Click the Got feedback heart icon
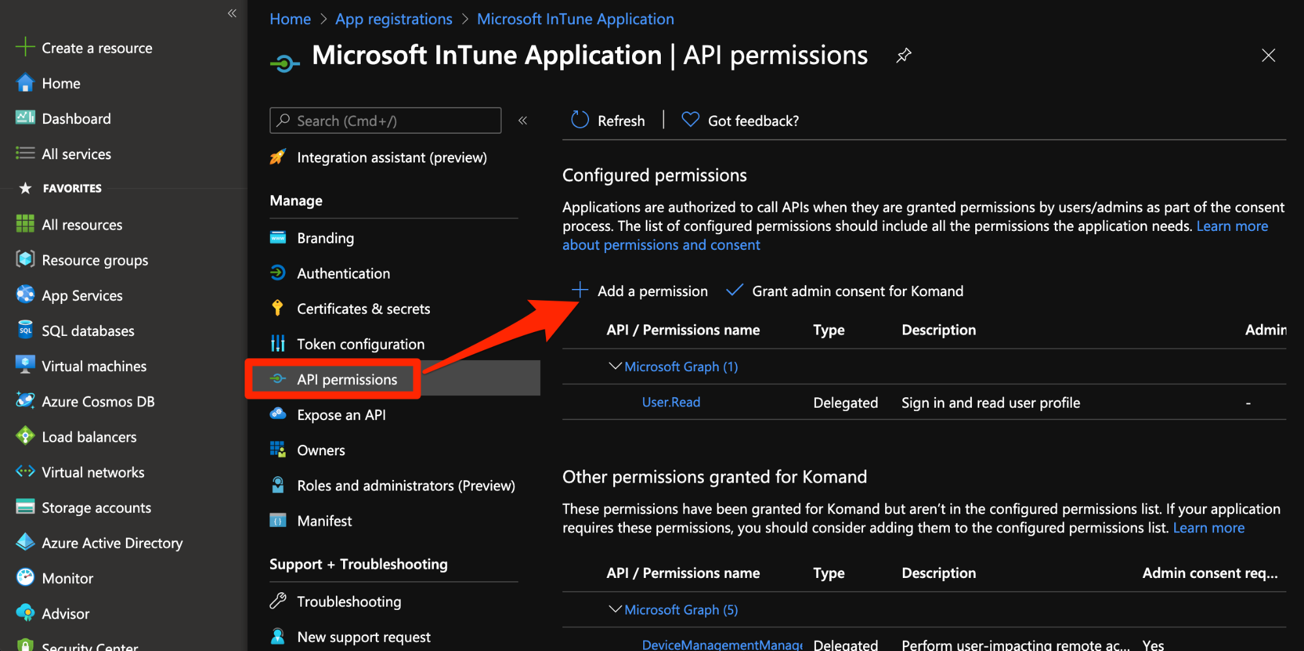Viewport: 1304px width, 651px height. point(690,120)
